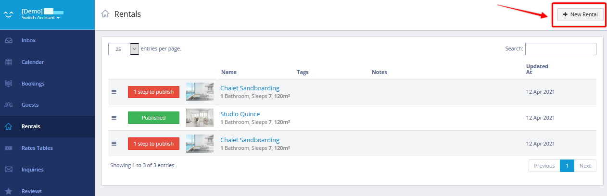Click the Reviews star icon
The width and height of the screenshot is (607, 196).
[8, 191]
